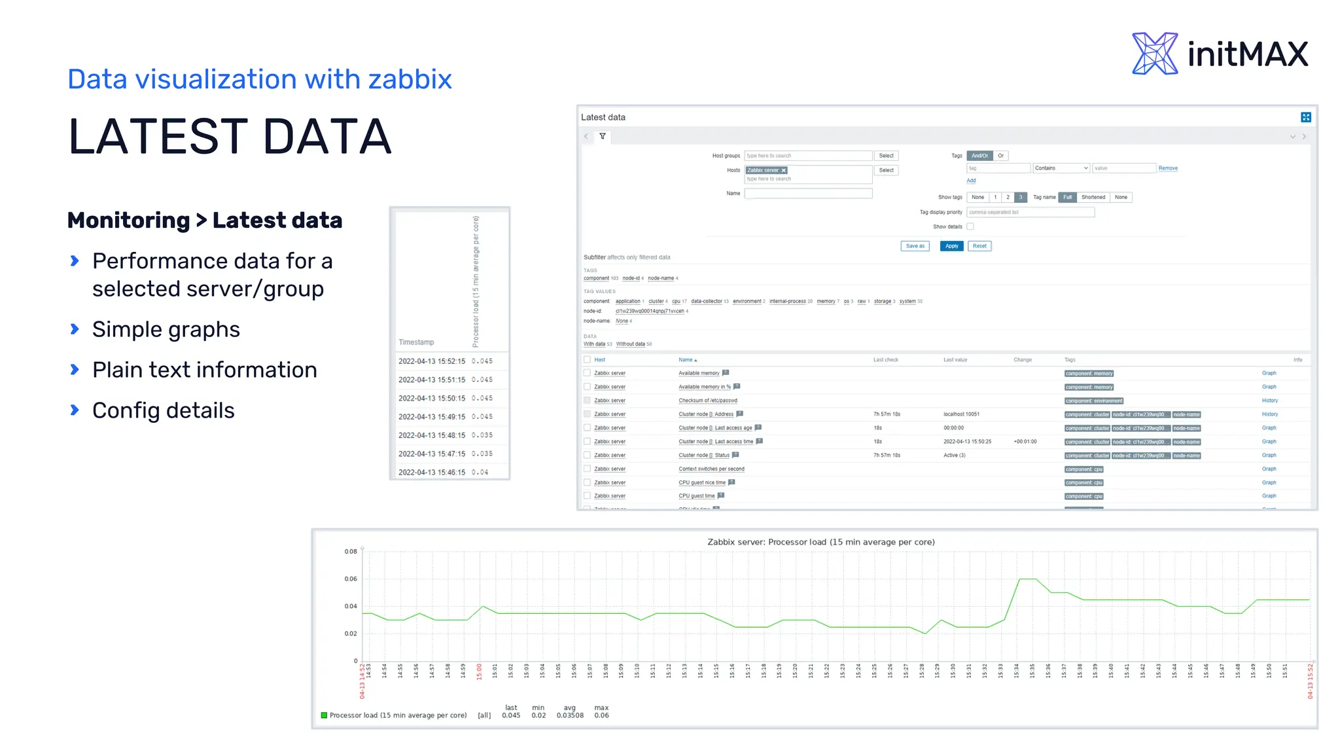Open description icon for CPU guest nice time
This screenshot has height=754, width=1340.
coord(731,482)
